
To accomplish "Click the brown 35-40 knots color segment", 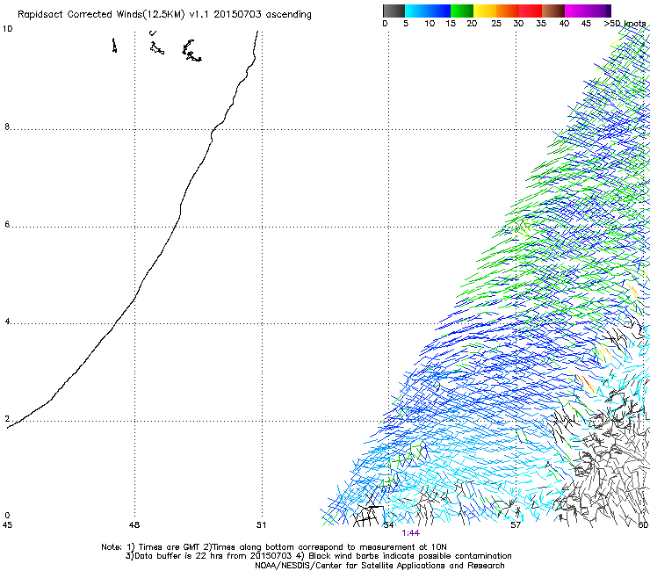I will point(553,11).
